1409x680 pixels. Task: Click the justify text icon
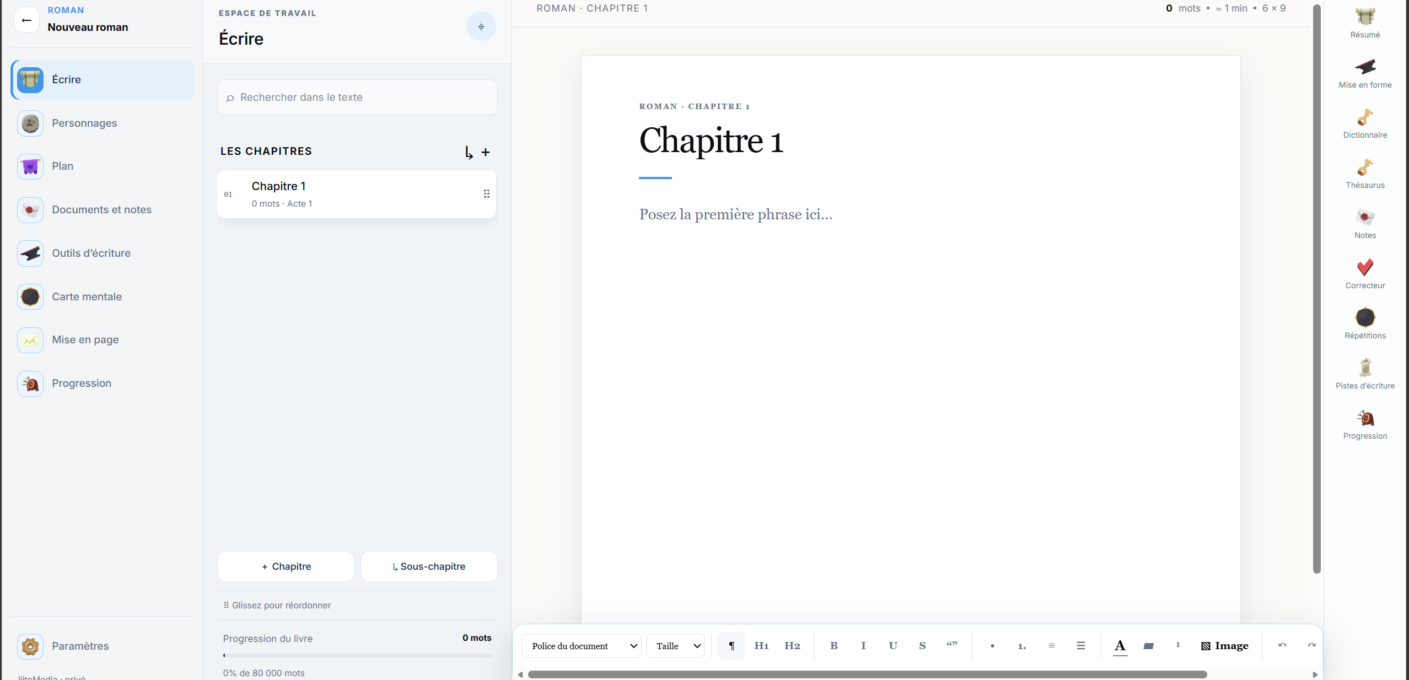(x=1080, y=646)
